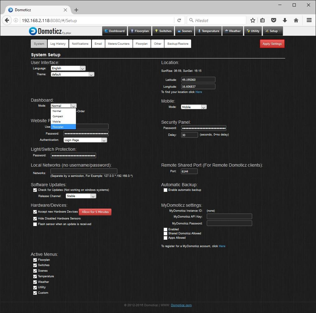Image resolution: width=316 pixels, height=313 pixels.
Task: Open the Email settings tab
Action: coord(98,44)
